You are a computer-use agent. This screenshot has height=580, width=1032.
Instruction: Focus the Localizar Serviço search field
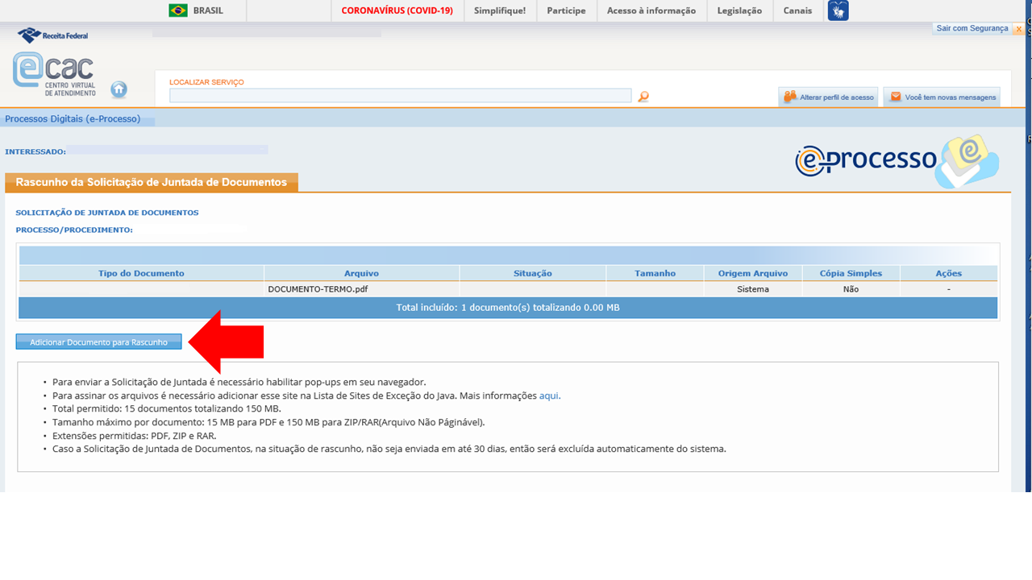pos(400,96)
